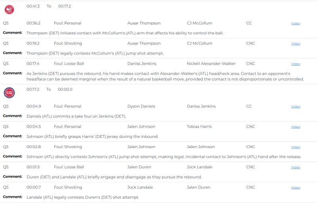317x203 pixels.
Task: Click the comment about Johnson grasping Harris' jersey
Action: click(92, 136)
